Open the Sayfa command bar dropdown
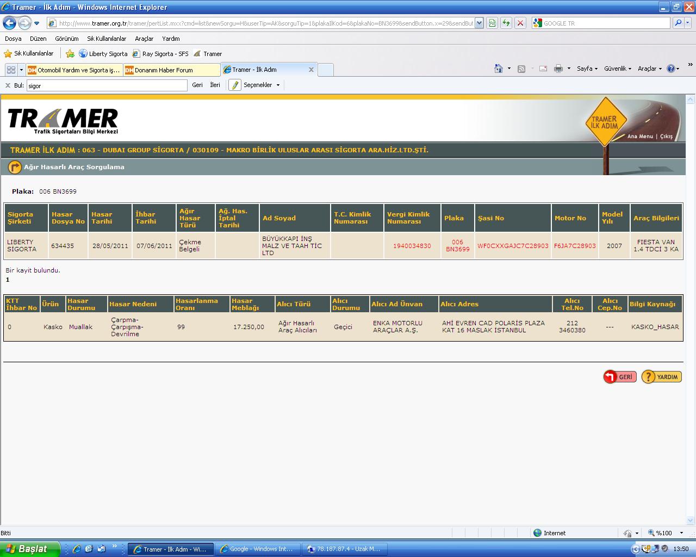This screenshot has height=557, width=696. (587, 69)
